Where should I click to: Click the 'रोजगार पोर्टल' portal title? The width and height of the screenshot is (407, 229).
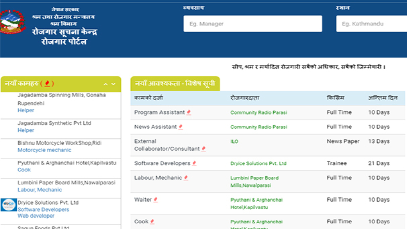tap(64, 41)
